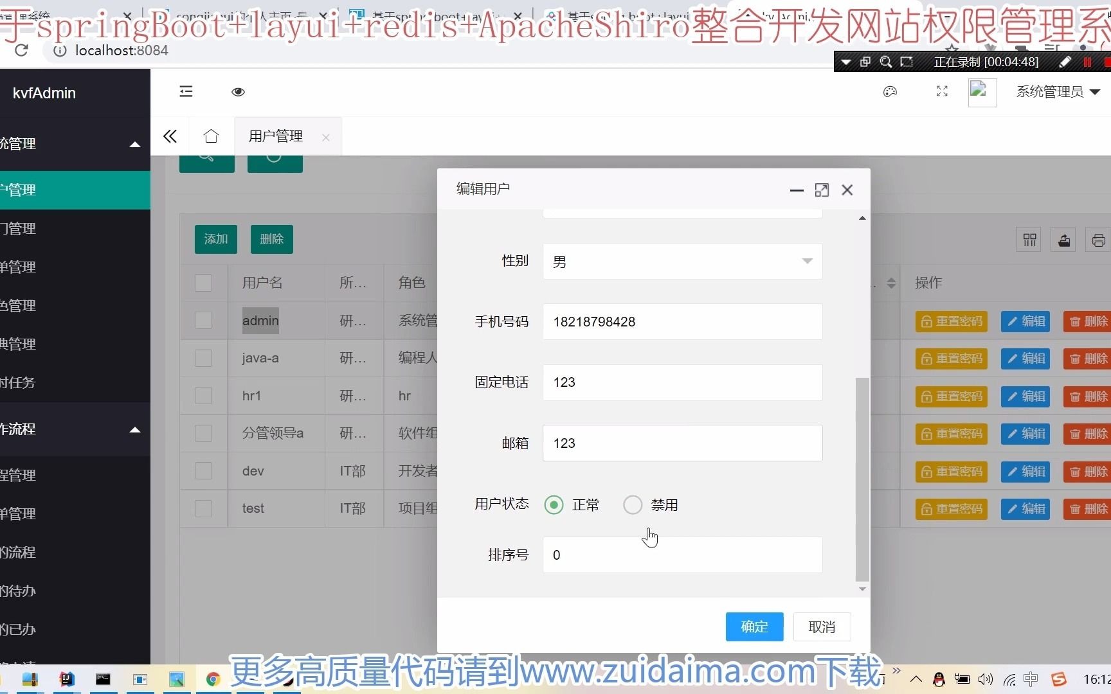Click the localhost:8084 address bar
The height and width of the screenshot is (694, 1111).
pyautogui.click(x=122, y=50)
